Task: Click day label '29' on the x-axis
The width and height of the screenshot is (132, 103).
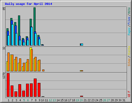Action: click(x=116, y=100)
